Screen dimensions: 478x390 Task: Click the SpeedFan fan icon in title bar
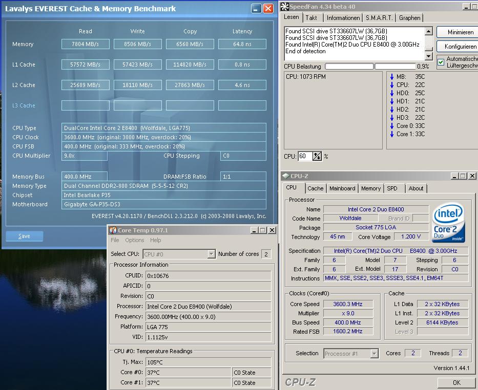click(285, 7)
